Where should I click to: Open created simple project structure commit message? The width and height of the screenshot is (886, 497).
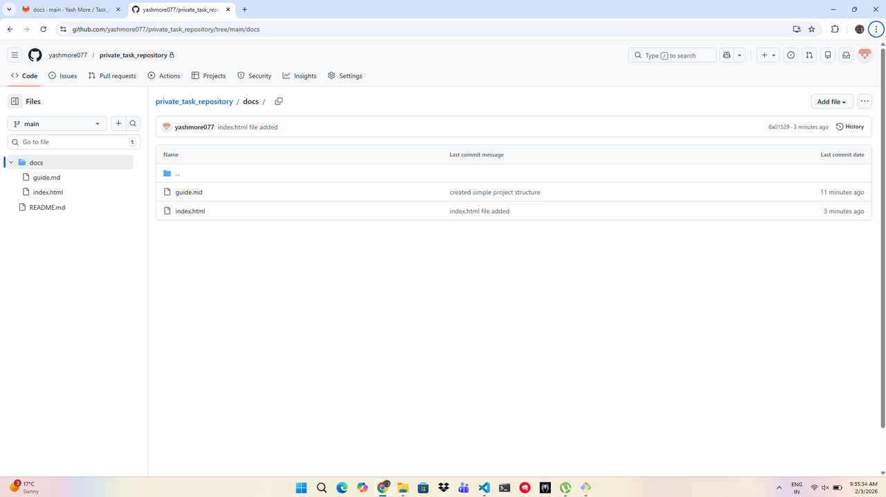495,192
